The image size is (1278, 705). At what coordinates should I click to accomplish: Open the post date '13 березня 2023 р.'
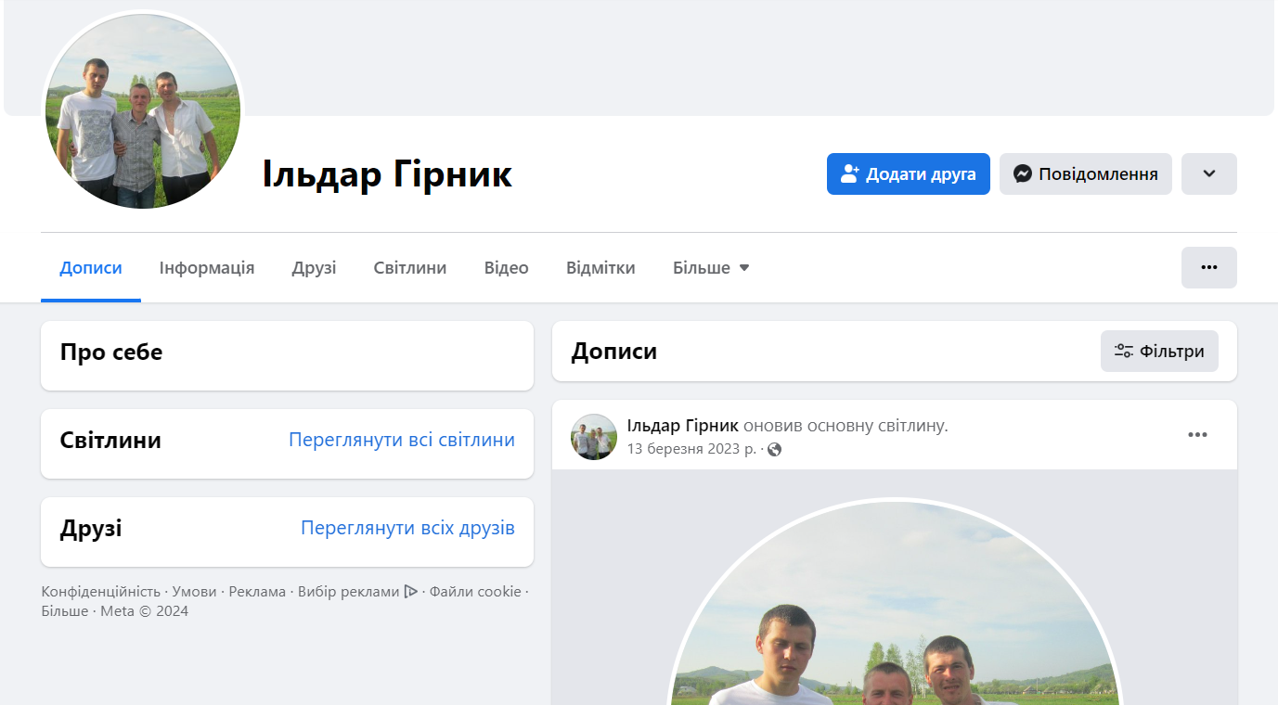pyautogui.click(x=691, y=449)
